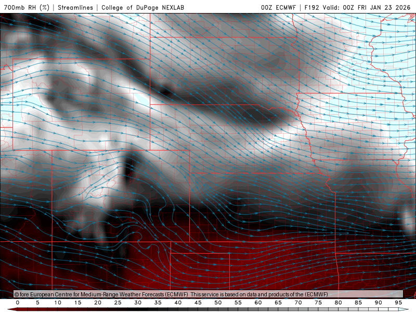Click the '85' value on the color scale
This screenshot has width=416, height=312.
point(358,303)
